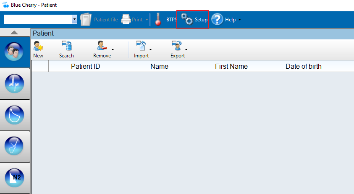This screenshot has height=194, width=354.
Task: Click the Blue Cherry title bar icon
Action: 5,5
